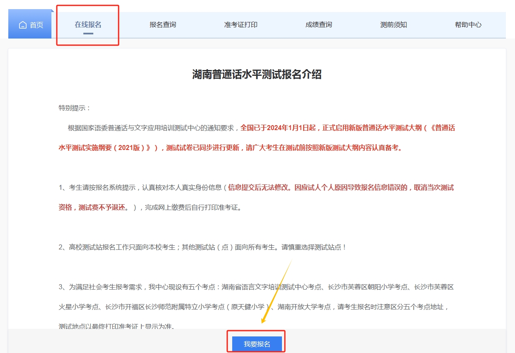Viewport: 515px width, 353px height.
Task: Click the text 请慎重选择测试站点！
Action: 314,247
